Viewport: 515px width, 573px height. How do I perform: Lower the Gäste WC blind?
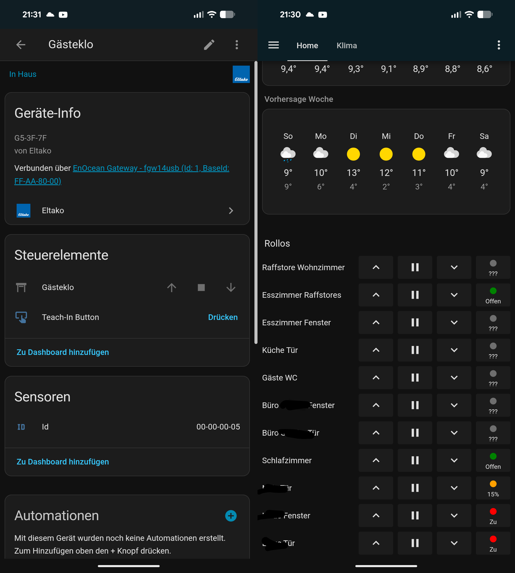click(454, 378)
